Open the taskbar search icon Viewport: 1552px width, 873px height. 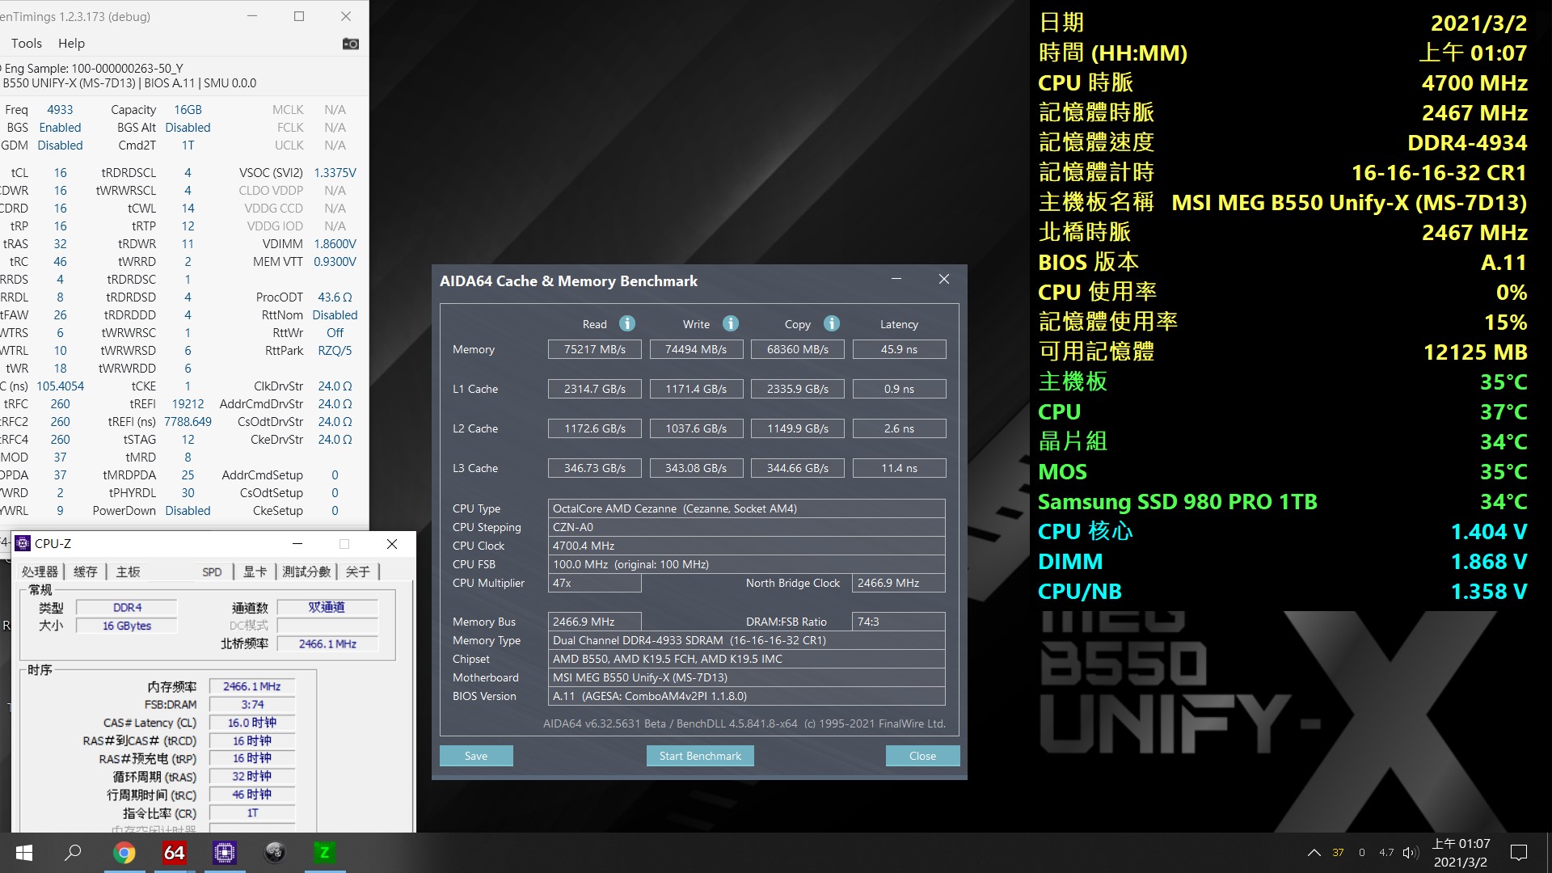(74, 853)
